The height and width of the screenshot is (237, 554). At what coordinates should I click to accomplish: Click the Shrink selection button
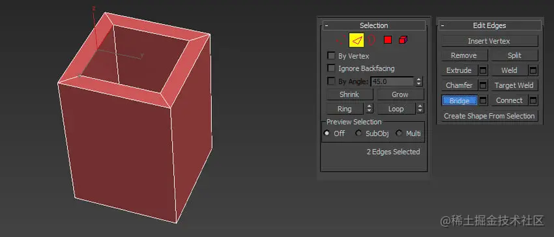pos(349,94)
